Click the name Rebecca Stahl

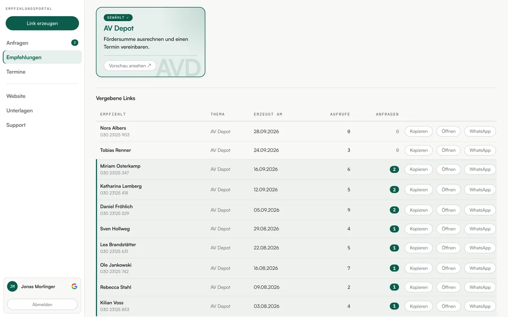tap(116, 287)
